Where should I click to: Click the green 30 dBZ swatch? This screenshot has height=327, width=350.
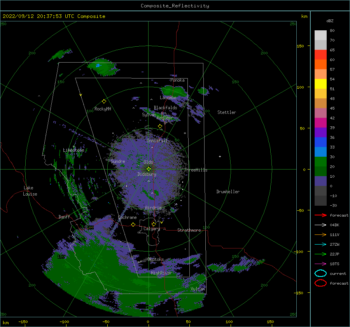point(320,162)
